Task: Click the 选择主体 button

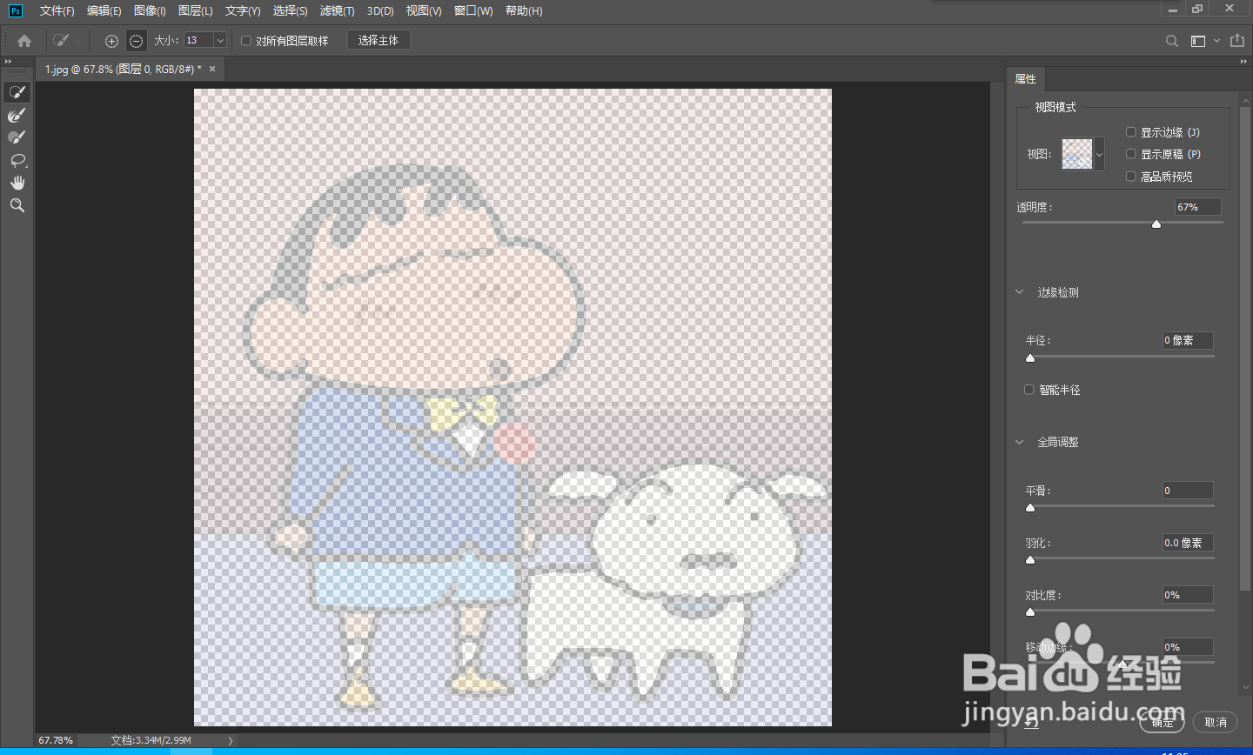Action: point(379,41)
